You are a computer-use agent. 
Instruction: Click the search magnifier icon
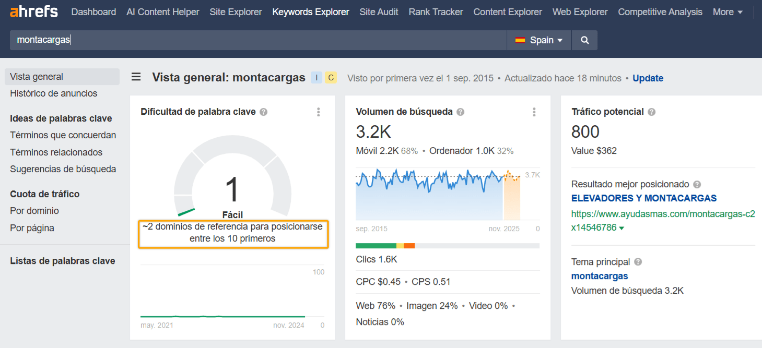[584, 40]
